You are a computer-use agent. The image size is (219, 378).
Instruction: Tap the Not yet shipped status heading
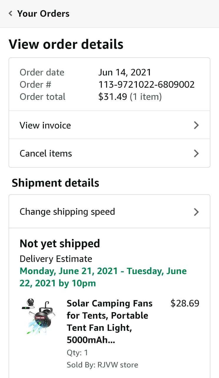tap(60, 244)
